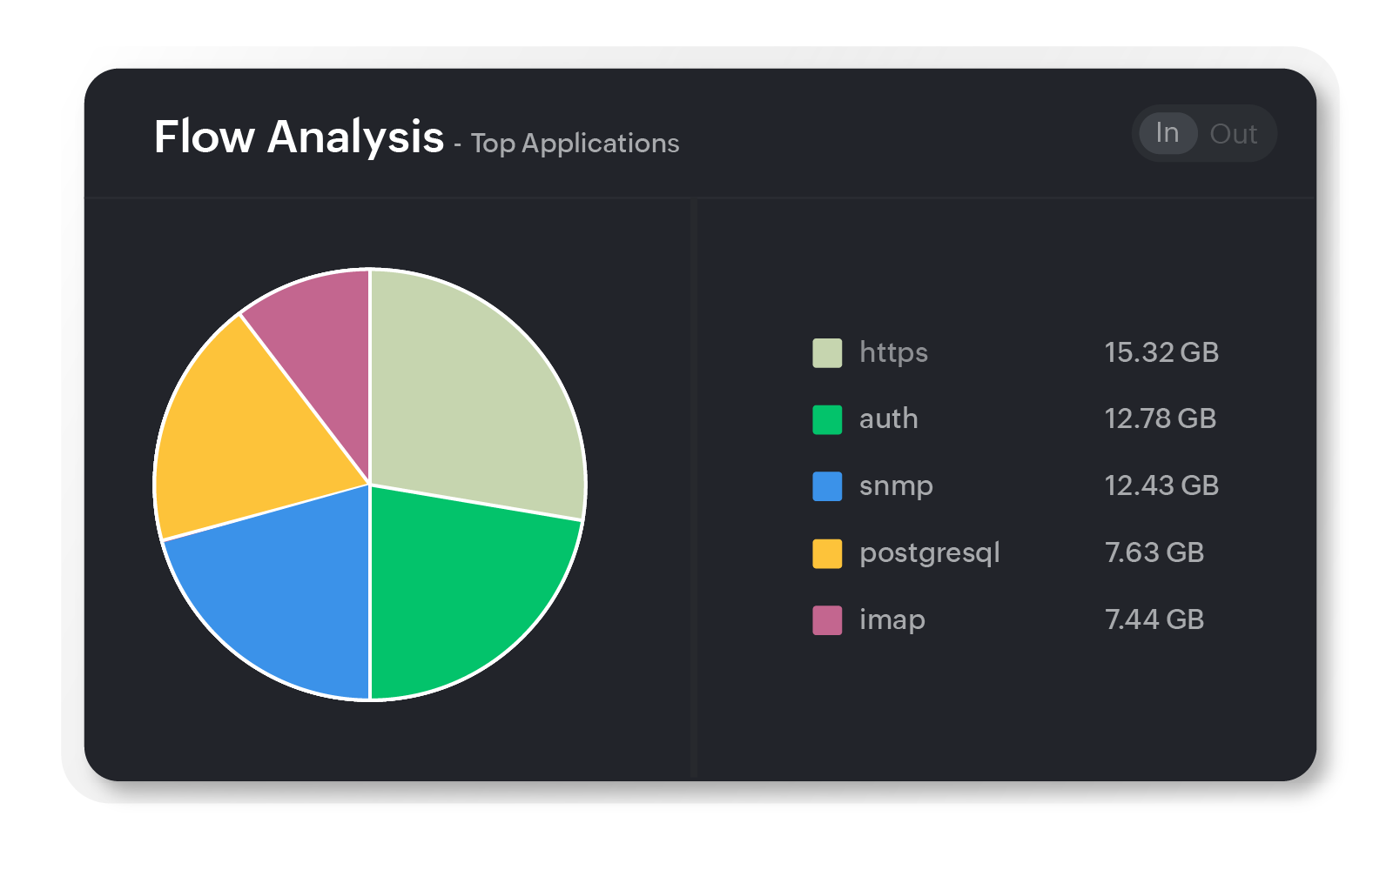Select the auth legend label

coord(888,418)
